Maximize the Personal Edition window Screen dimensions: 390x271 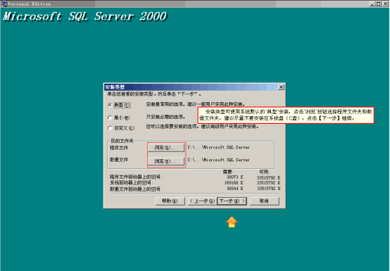click(x=378, y=4)
